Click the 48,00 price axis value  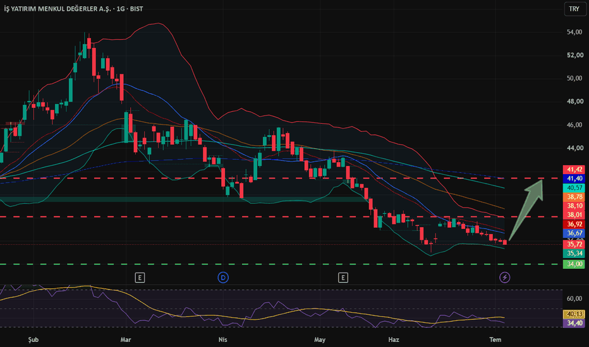tap(574, 102)
